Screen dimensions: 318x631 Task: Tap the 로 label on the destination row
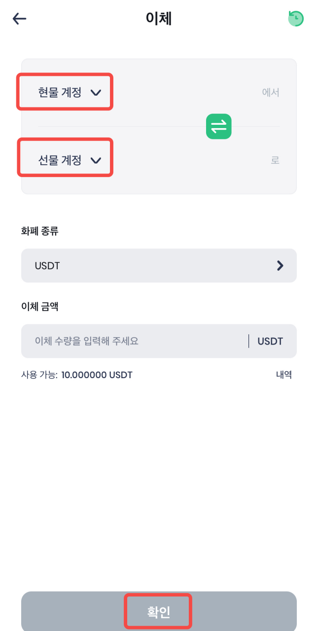(x=275, y=160)
